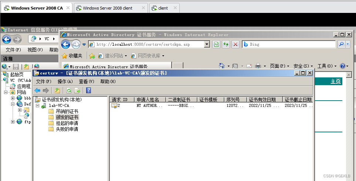
Task: Open the 工具(O) dropdown in IE
Action: coord(327,66)
